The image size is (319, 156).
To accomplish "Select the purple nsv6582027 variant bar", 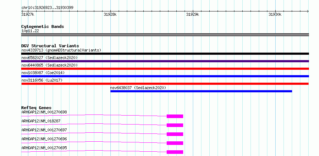I will click(x=165, y=61).
